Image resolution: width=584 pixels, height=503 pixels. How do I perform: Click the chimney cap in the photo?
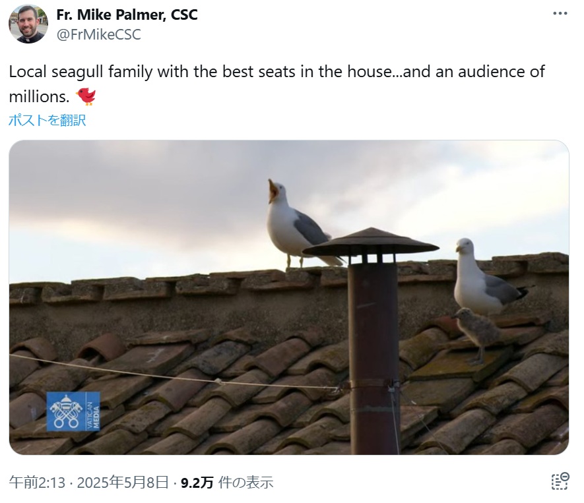tap(371, 242)
